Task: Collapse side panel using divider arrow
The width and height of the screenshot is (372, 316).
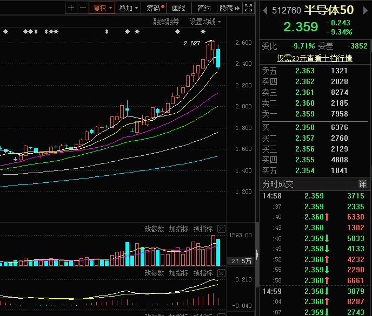Action: point(257,255)
